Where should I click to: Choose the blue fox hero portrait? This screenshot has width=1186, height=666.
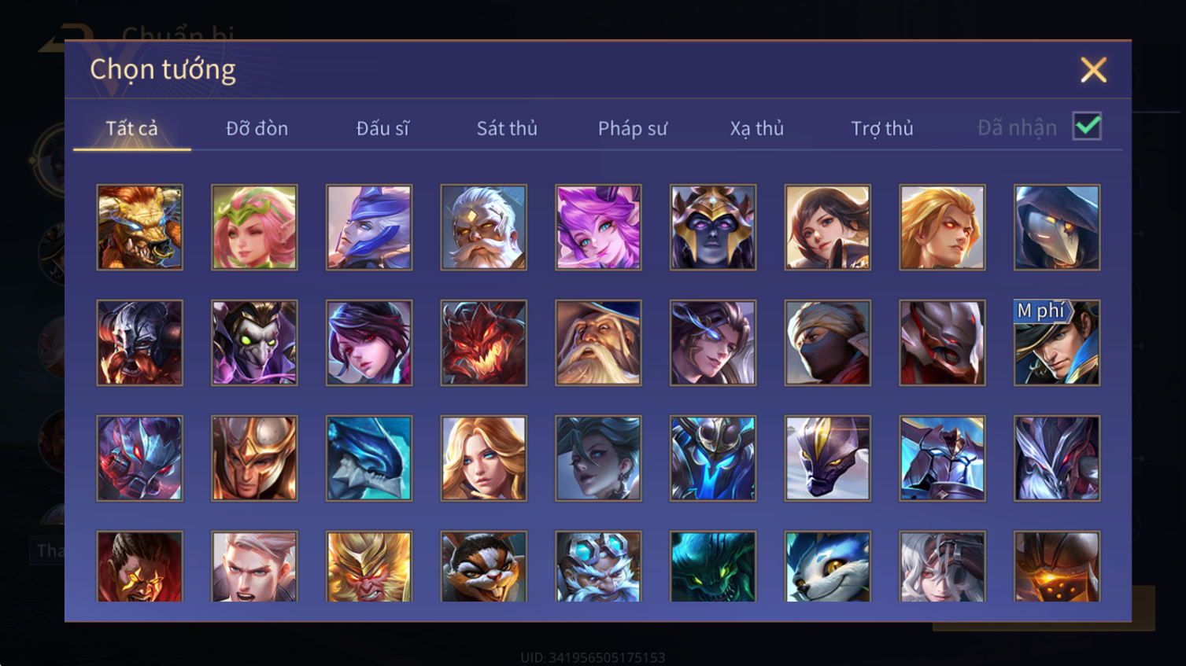click(827, 566)
